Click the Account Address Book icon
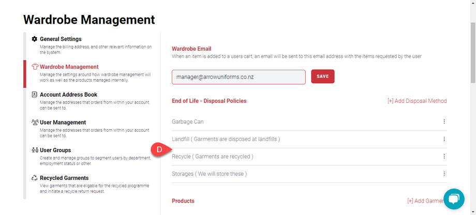The height and width of the screenshot is (215, 476). click(x=35, y=95)
